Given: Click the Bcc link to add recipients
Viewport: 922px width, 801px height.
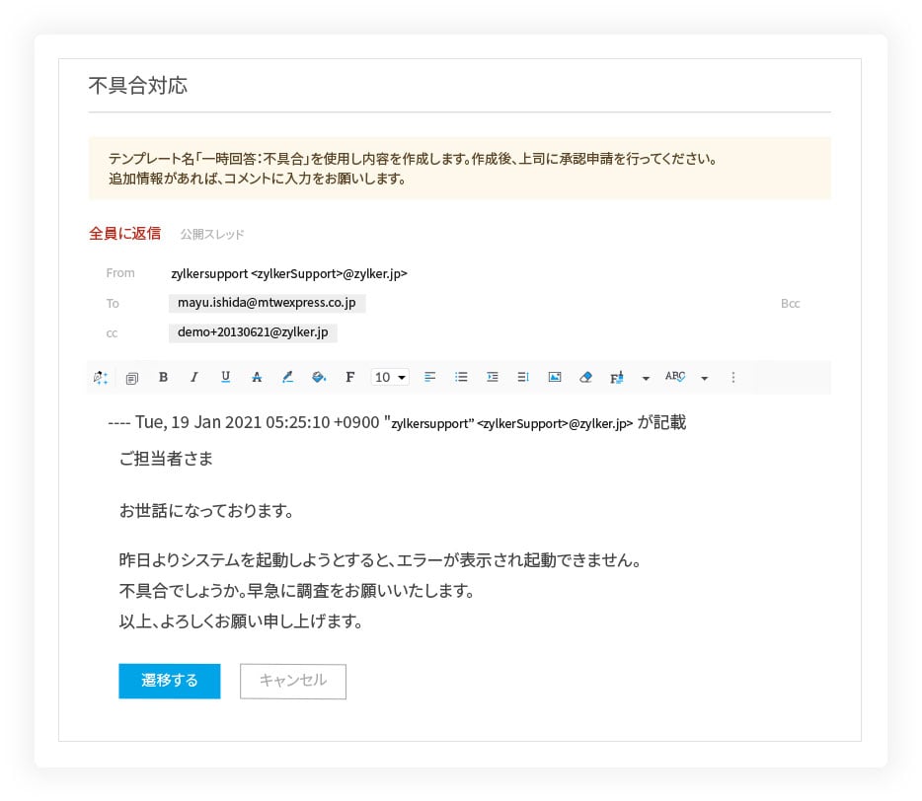Looking at the screenshot, I should pyautogui.click(x=790, y=304).
